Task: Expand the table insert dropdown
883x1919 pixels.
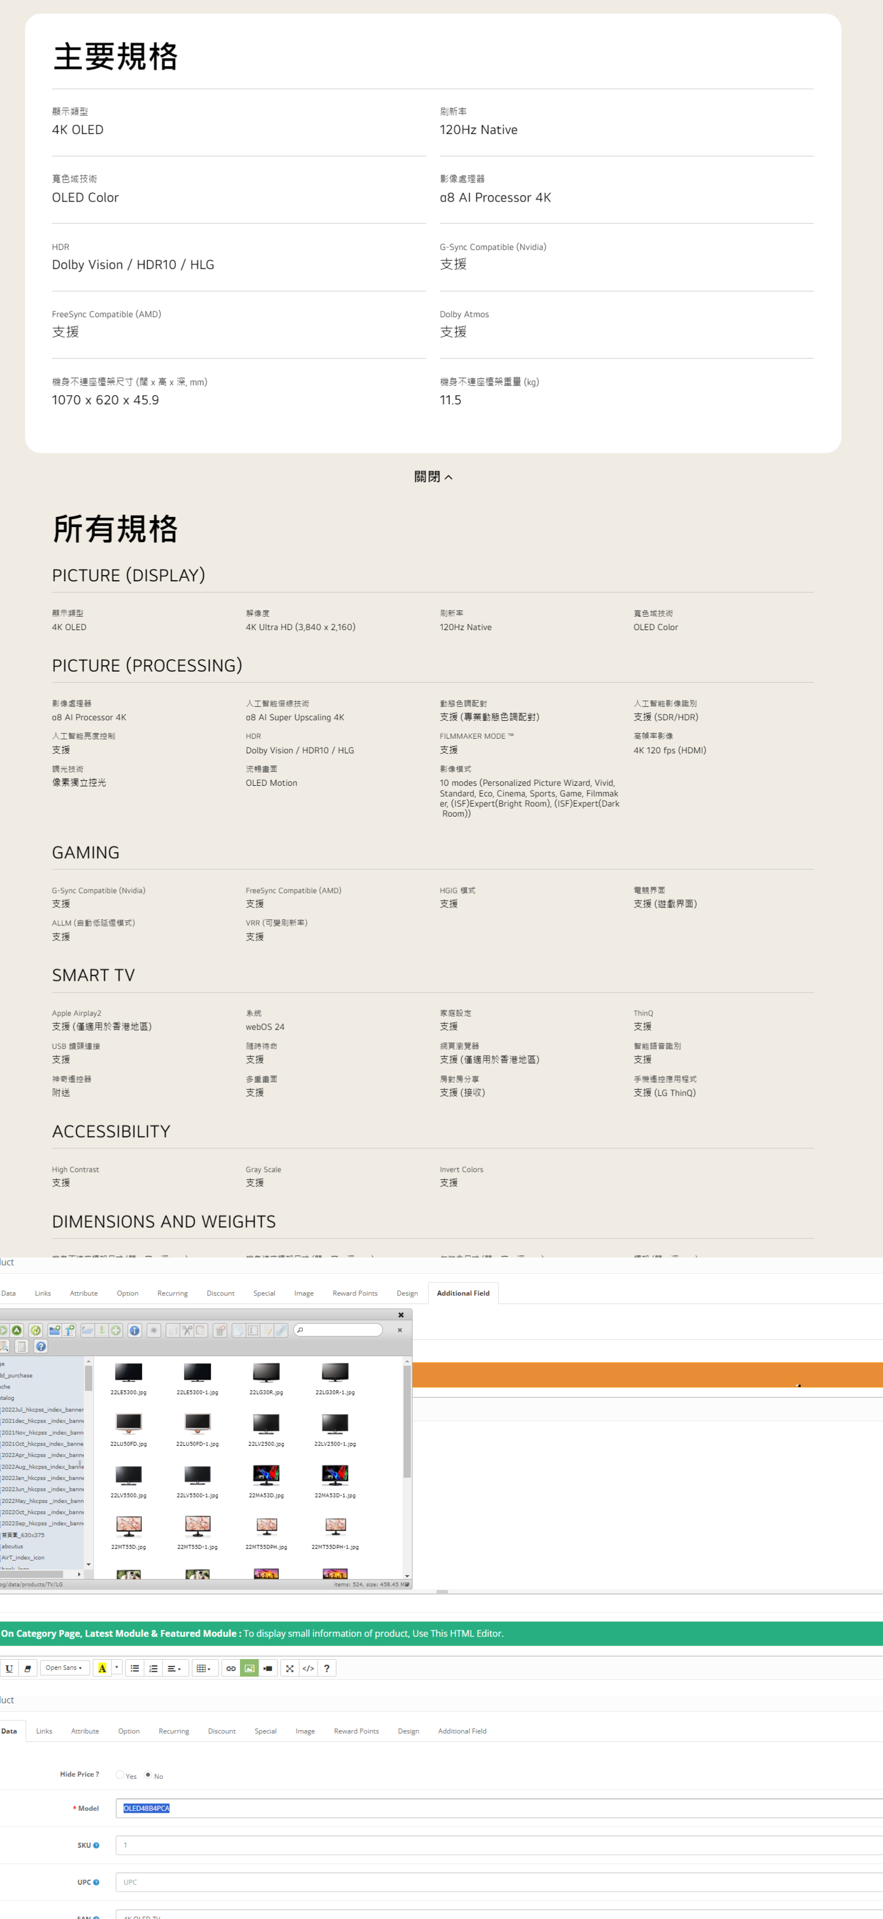Action: 203,1668
